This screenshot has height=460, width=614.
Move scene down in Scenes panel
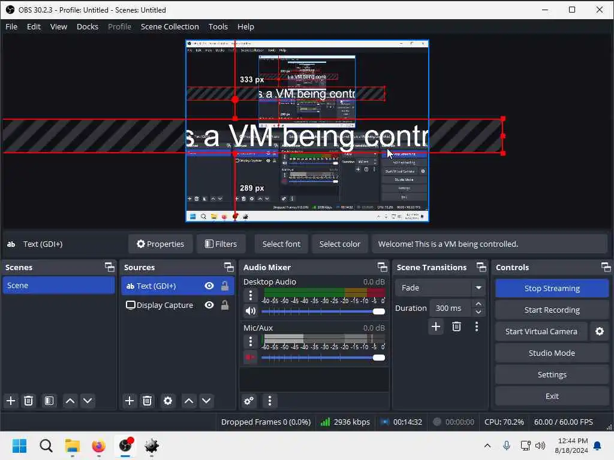click(88, 401)
